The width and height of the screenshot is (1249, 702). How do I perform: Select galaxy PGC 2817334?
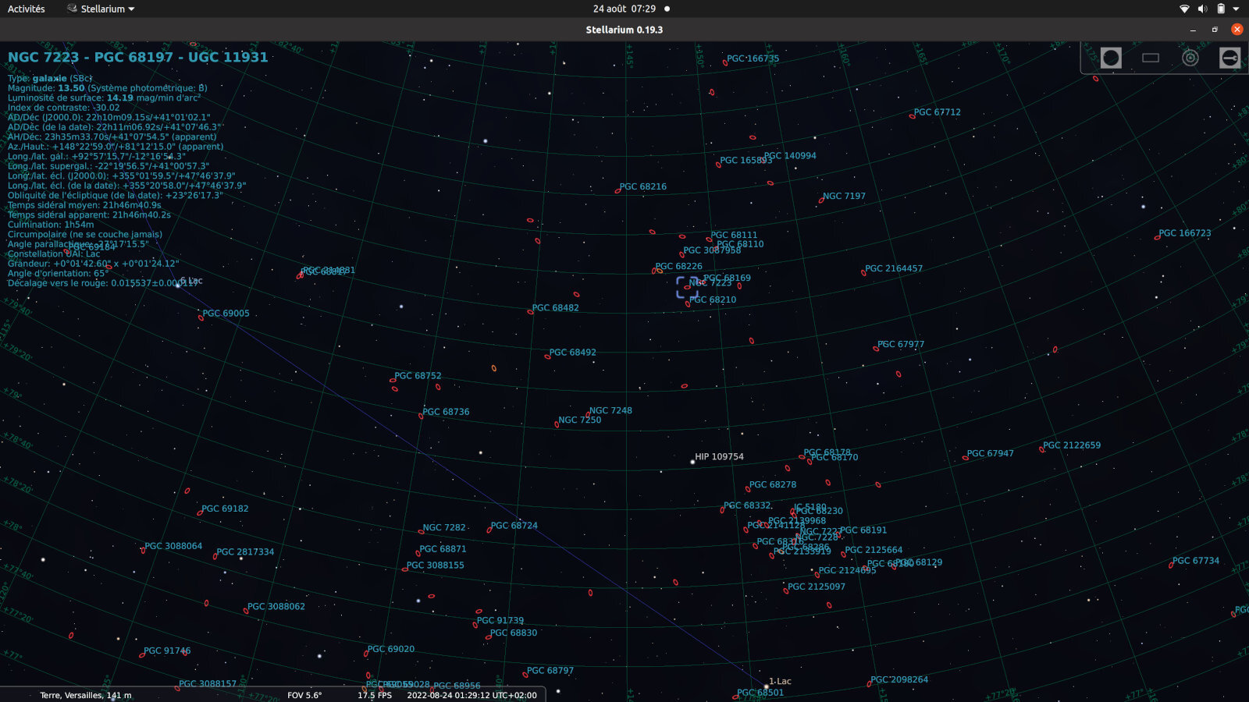[x=245, y=552]
